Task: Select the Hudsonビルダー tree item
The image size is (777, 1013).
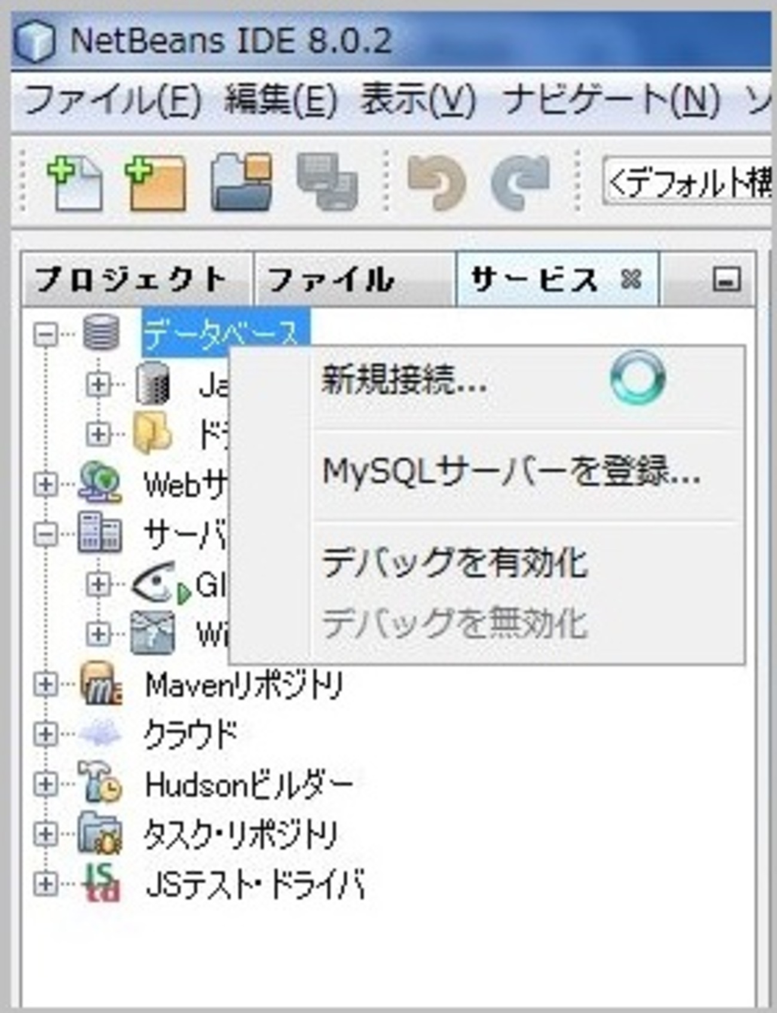Action: click(249, 784)
